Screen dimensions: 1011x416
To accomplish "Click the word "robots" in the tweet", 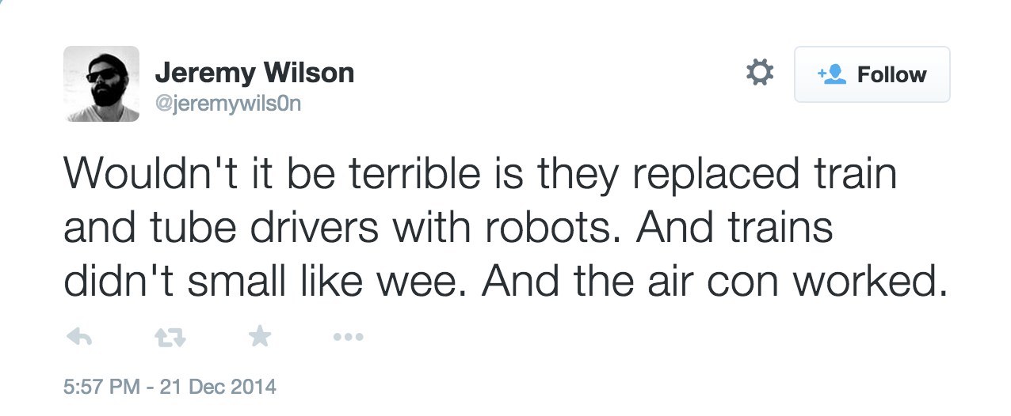I will pyautogui.click(x=554, y=229).
